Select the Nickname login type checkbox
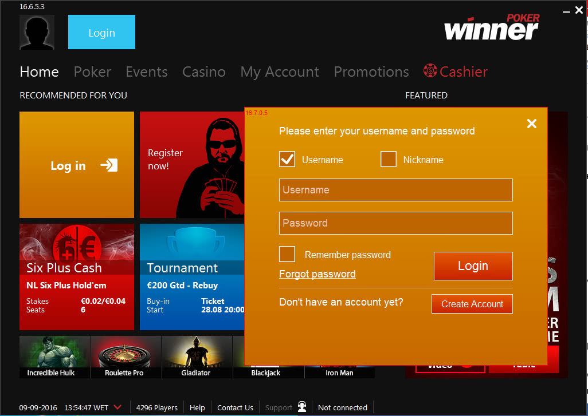 coord(388,159)
